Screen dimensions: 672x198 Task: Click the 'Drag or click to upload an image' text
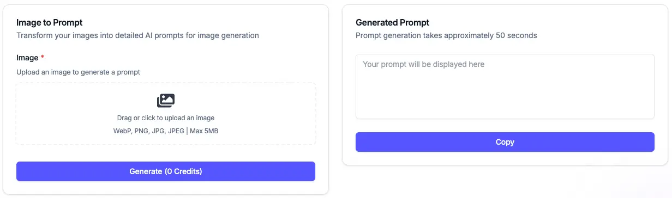166,118
